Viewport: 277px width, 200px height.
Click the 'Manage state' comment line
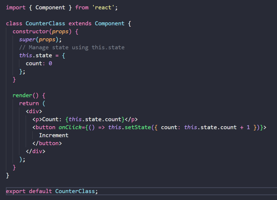pos(72,48)
